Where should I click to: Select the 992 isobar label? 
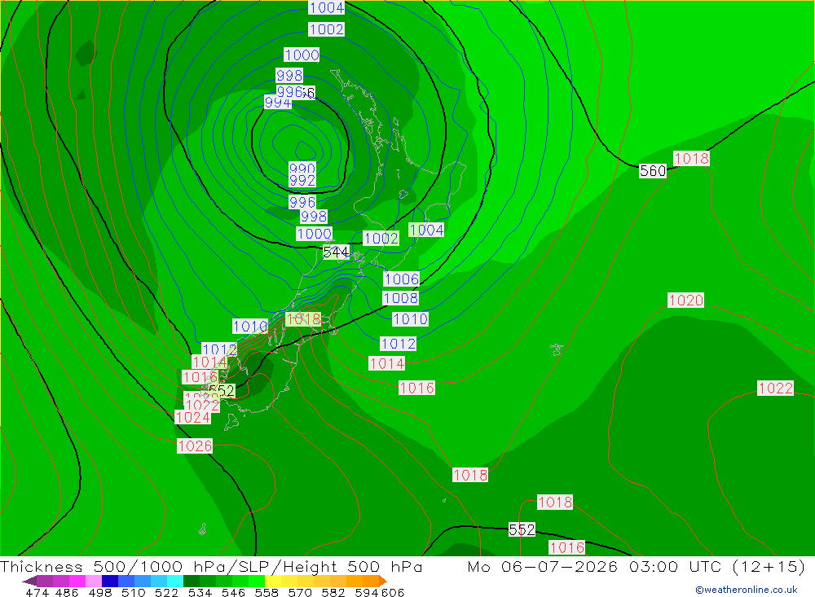click(302, 180)
